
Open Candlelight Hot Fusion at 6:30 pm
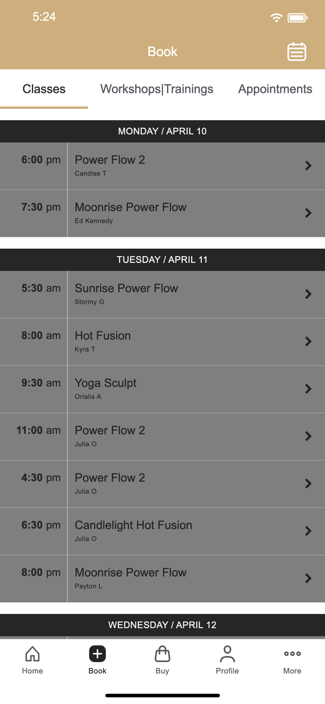[188, 531]
